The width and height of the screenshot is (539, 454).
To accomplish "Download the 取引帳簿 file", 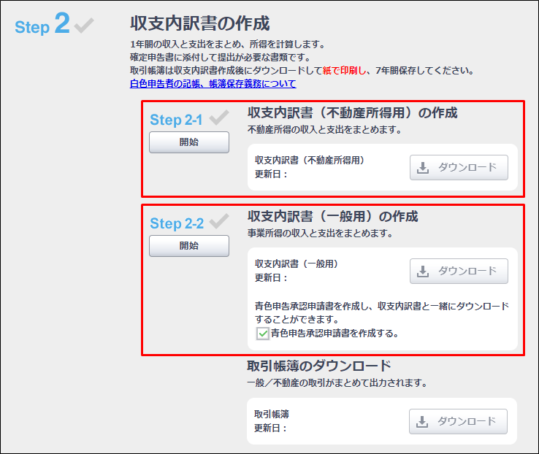I will (458, 421).
